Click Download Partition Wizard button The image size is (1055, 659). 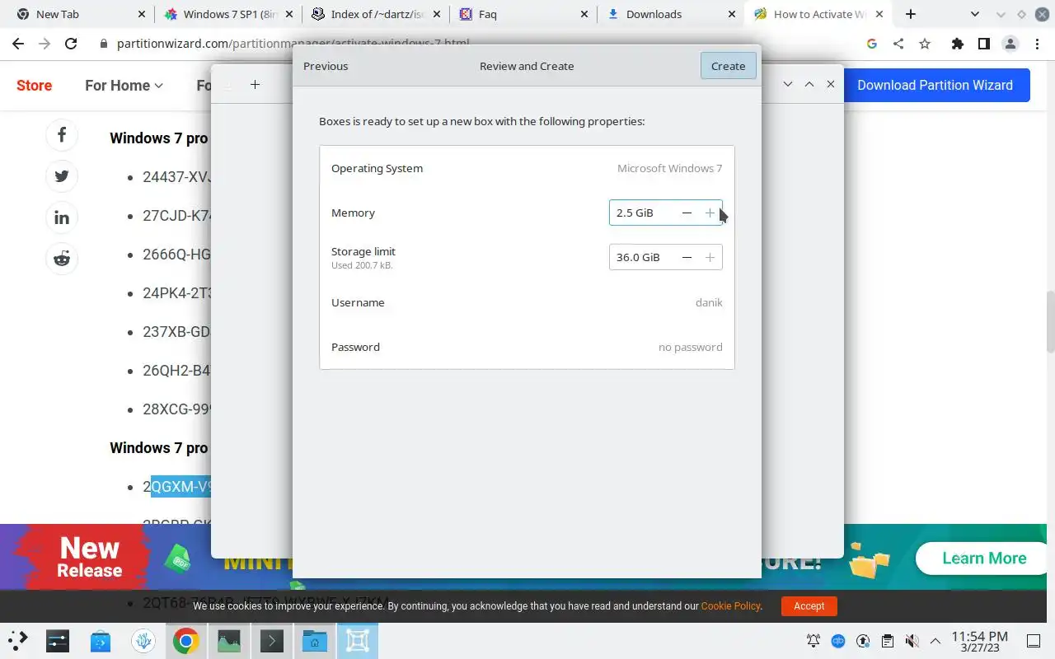pyautogui.click(x=935, y=85)
